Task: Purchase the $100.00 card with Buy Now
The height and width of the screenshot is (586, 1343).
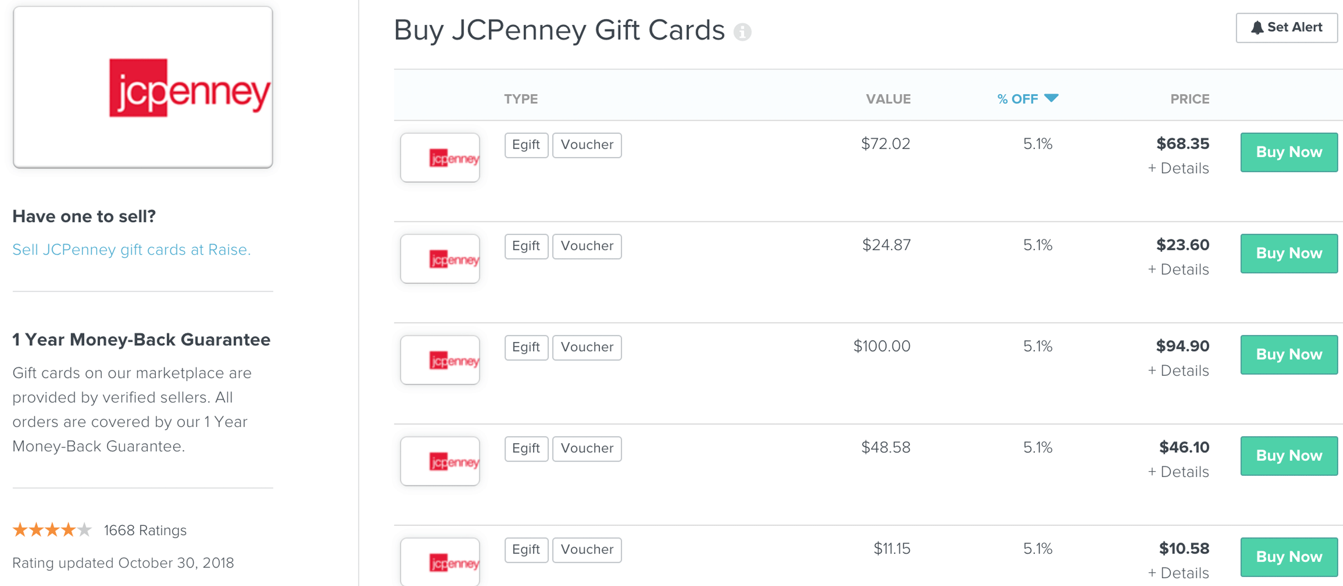Action: [x=1288, y=355]
